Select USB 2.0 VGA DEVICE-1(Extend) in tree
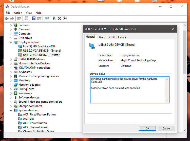The image size is (190, 141). point(42,51)
